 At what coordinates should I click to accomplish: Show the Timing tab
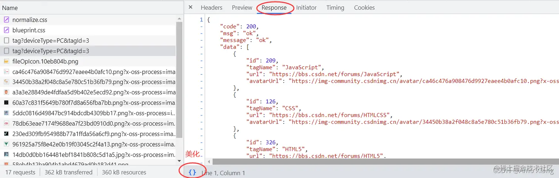[335, 7]
